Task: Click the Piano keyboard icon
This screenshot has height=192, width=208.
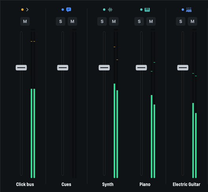Action: 147,9
